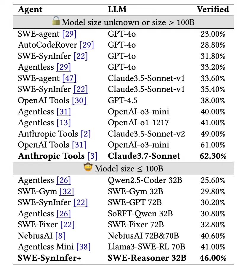
Task: Open citation [31] in the Agentless 40.00% row
Action: point(64,112)
